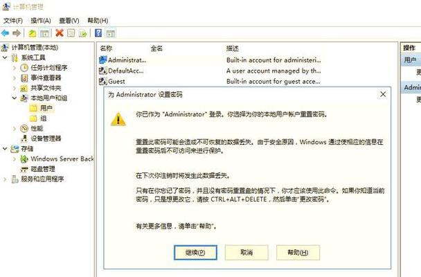421x277 pixels.
Task: Click the up one level folder icon
Action: point(33,33)
